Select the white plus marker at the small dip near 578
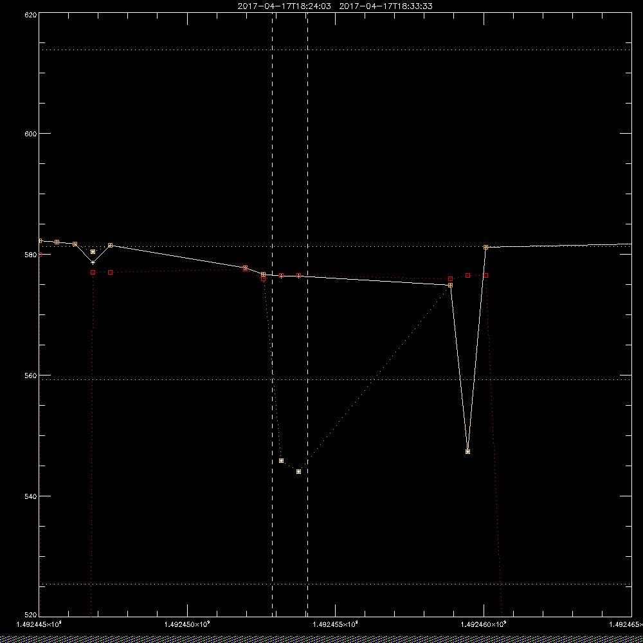 point(93,262)
